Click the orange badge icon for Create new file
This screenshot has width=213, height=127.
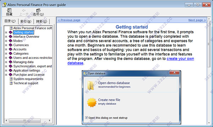coord(92,102)
